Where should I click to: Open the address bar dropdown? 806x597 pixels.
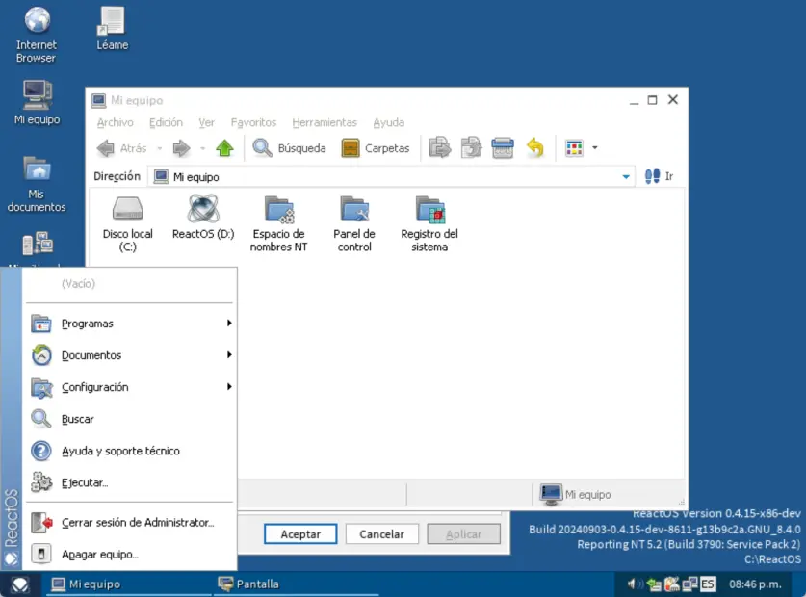(x=626, y=177)
